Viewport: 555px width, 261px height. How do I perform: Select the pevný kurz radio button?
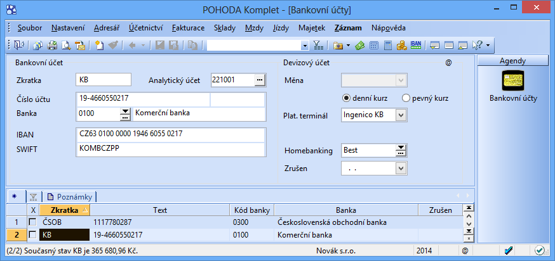pos(406,98)
